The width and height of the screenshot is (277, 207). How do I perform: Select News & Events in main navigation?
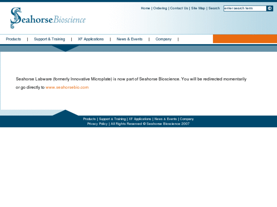coord(130,39)
